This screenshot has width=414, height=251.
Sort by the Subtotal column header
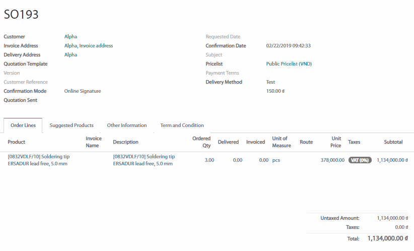(393, 142)
